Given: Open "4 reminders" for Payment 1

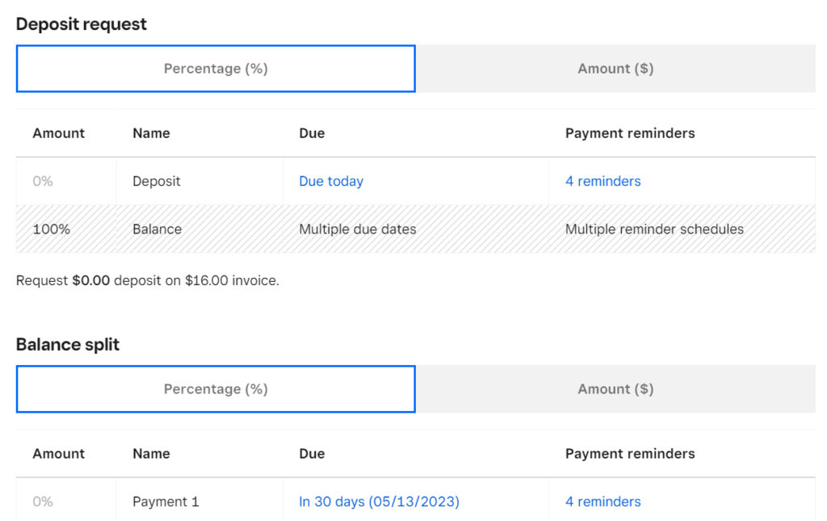Looking at the screenshot, I should tap(602, 502).
